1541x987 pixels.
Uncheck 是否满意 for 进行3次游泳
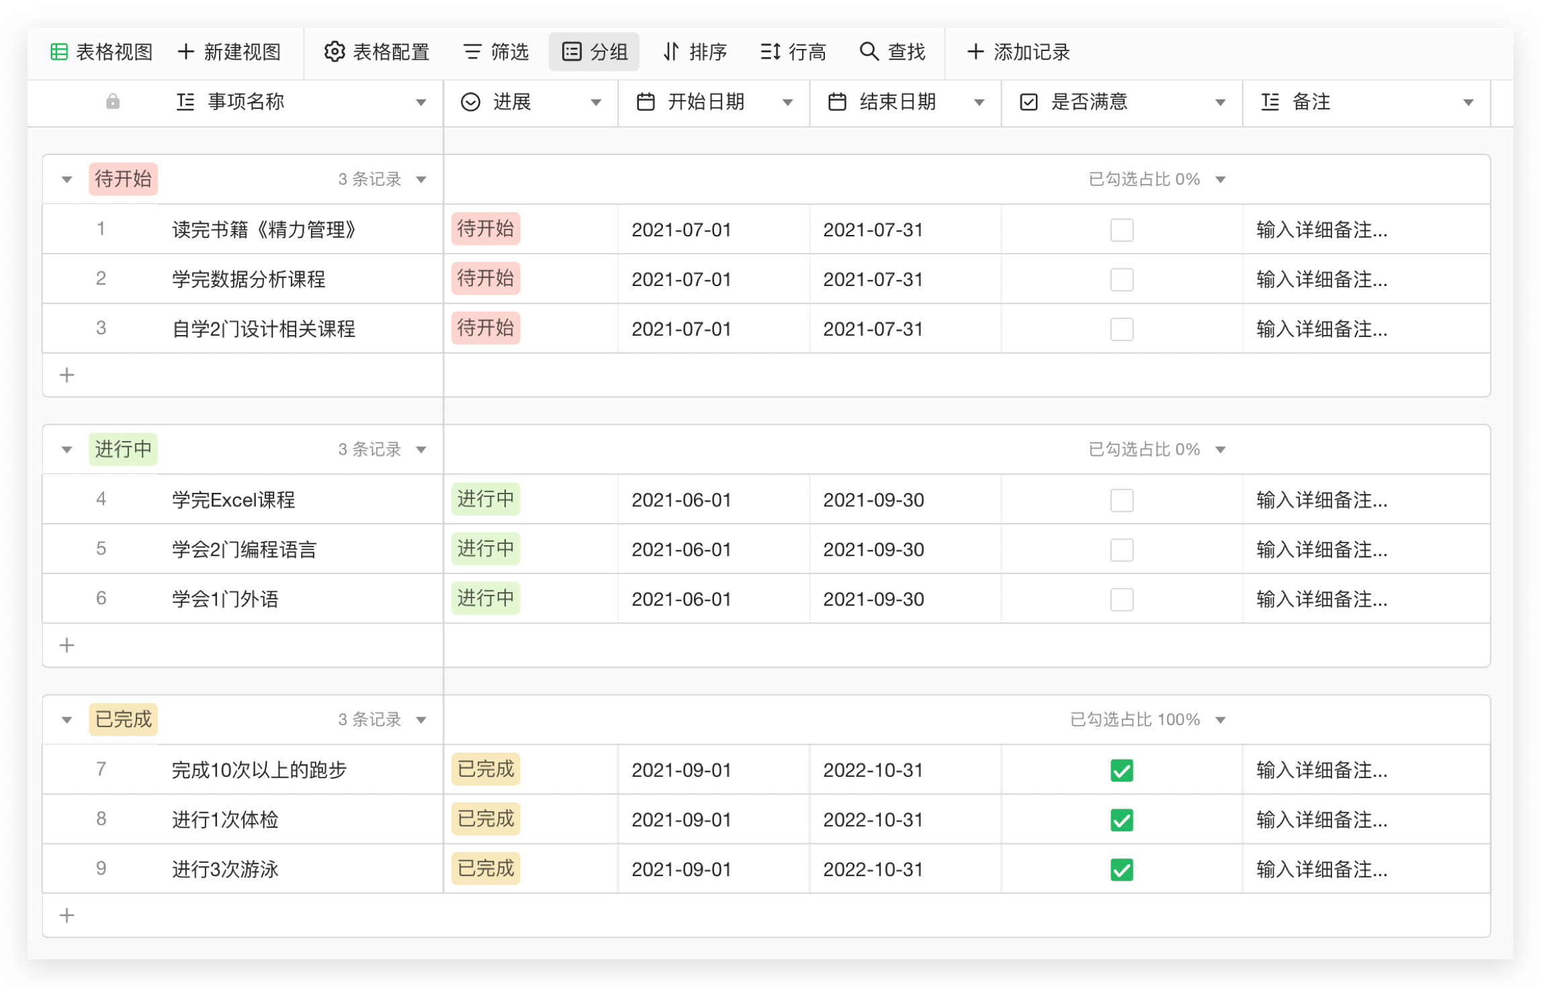click(1121, 869)
